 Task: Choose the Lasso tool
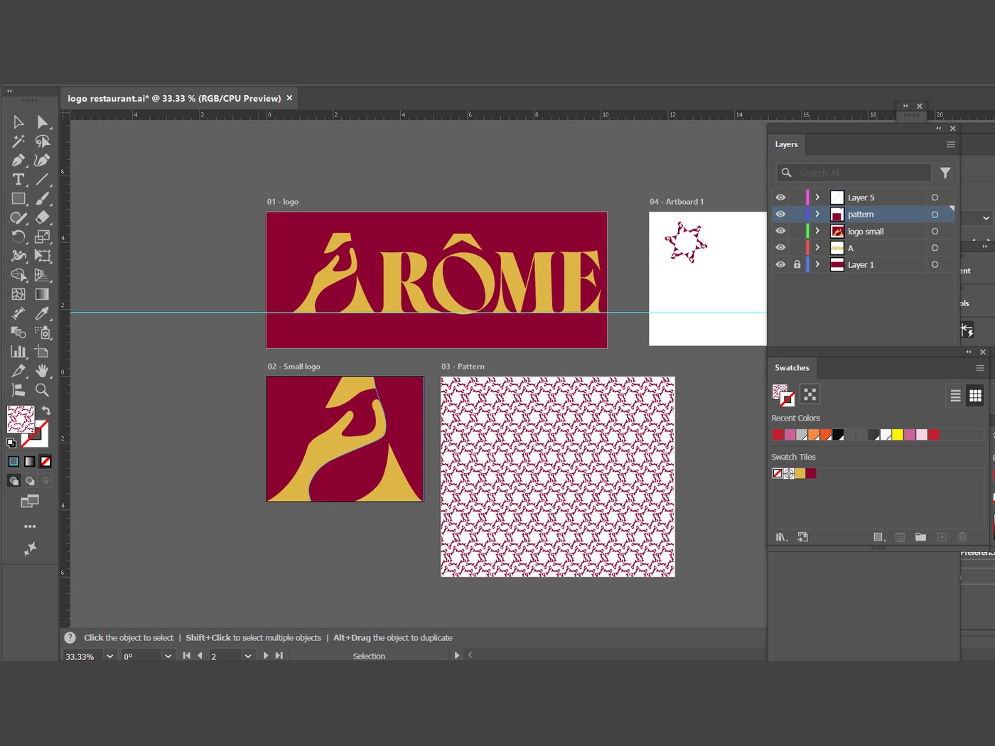point(43,141)
